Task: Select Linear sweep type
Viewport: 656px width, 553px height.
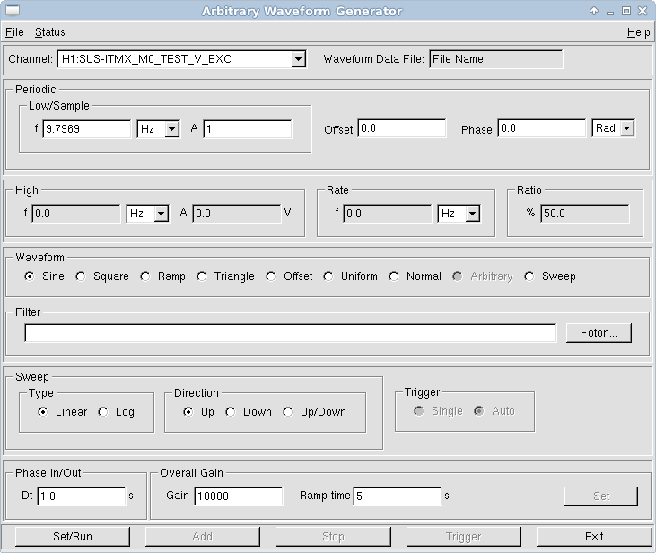Action: pyautogui.click(x=43, y=412)
